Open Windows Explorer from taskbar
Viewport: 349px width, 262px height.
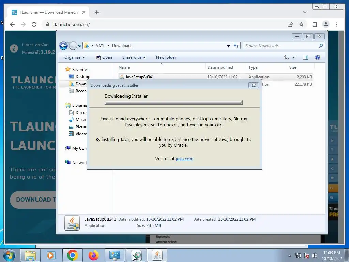[30, 255]
